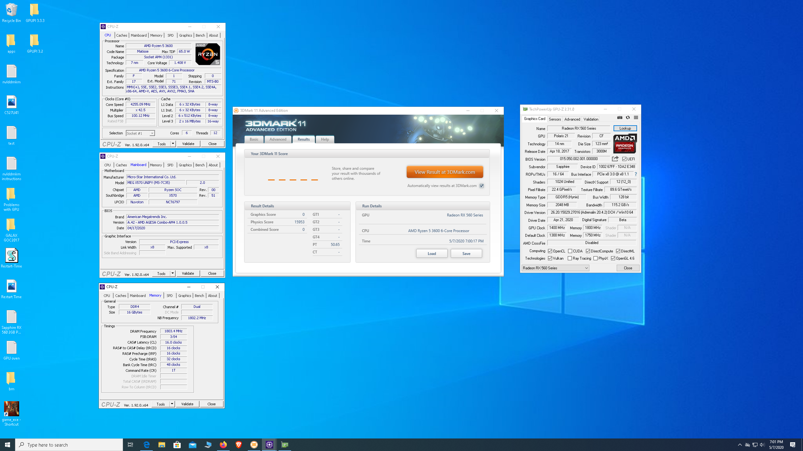The image size is (803, 451).
Task: Take GPU-Z screenshot with camera icon
Action: (x=620, y=118)
